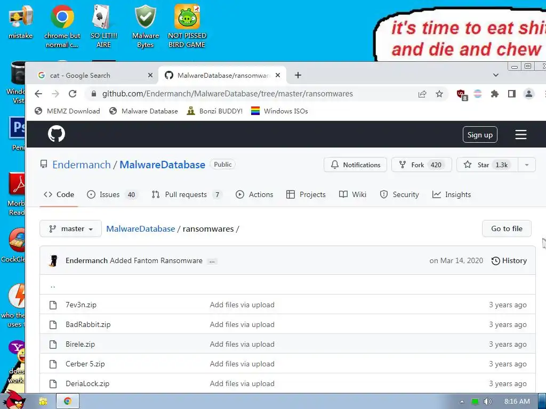
Task: Open the volume speaker tray icon
Action: (488, 402)
